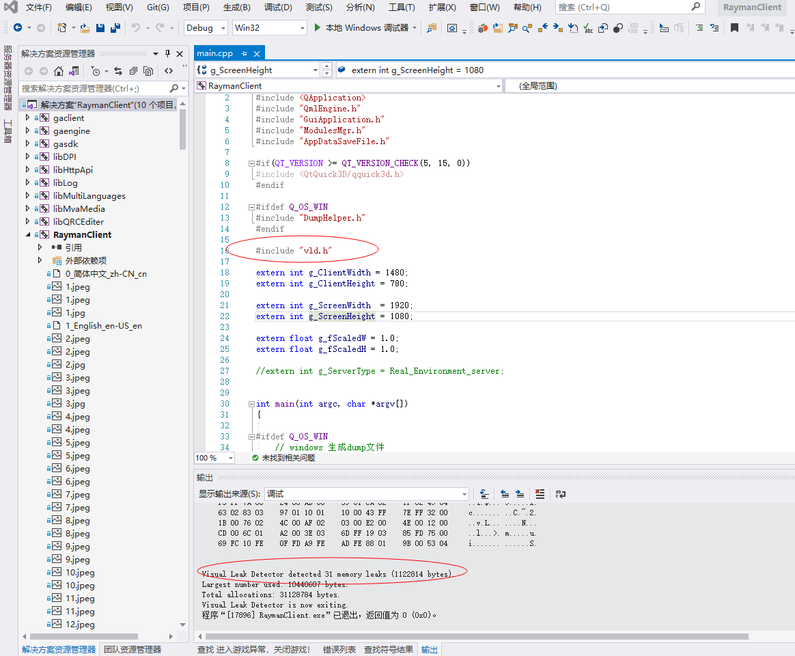Close the main.cpp tab
Image resolution: width=795 pixels, height=656 pixels.
(257, 53)
